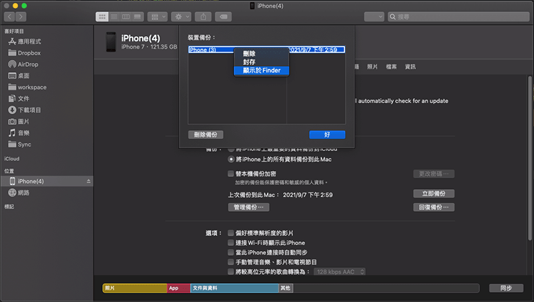Image resolution: width=534 pixels, height=302 pixels.
Task: Click the 立即備份 button
Action: (x=433, y=194)
